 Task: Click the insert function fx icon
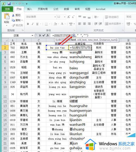48,35
